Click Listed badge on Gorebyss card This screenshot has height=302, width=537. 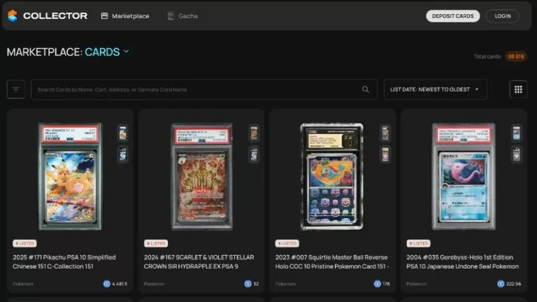click(419, 243)
